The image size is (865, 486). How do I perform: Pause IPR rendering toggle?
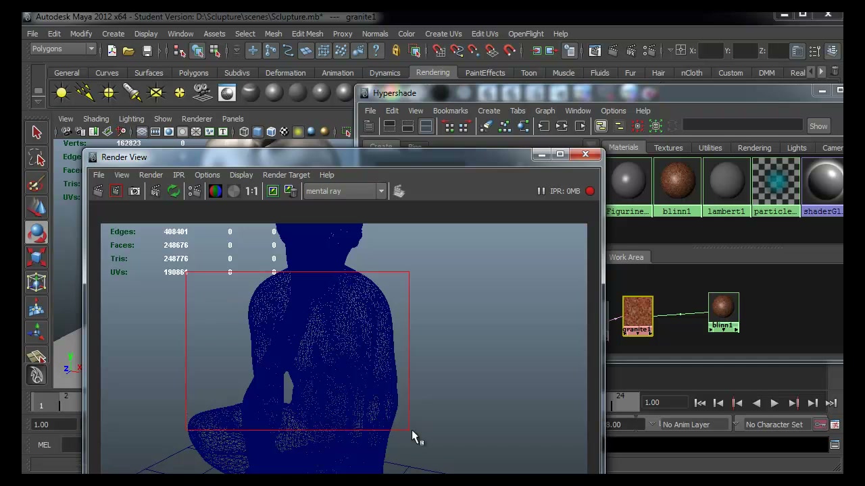click(541, 191)
